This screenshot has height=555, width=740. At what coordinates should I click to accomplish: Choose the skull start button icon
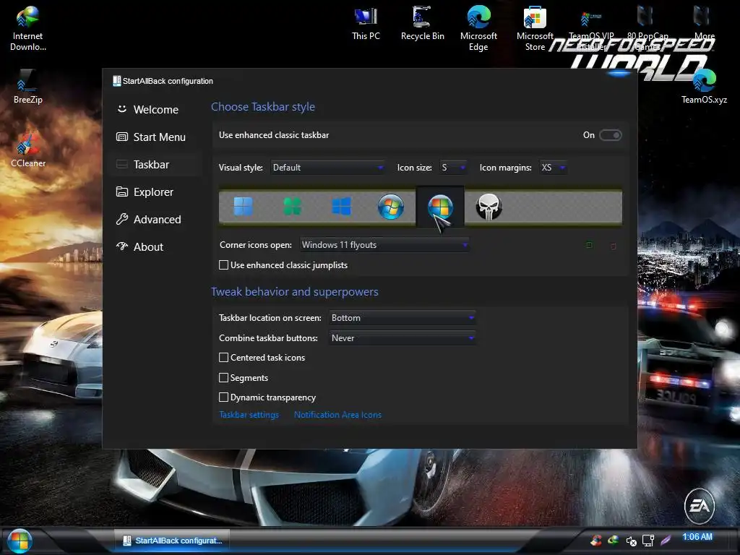tap(489, 207)
